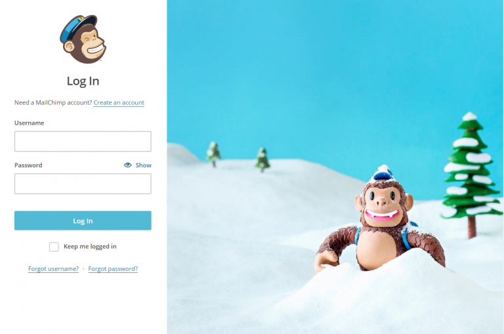Viewport: 504px width, 334px height.
Task: Follow the Forgot username? link
Action: (x=53, y=269)
